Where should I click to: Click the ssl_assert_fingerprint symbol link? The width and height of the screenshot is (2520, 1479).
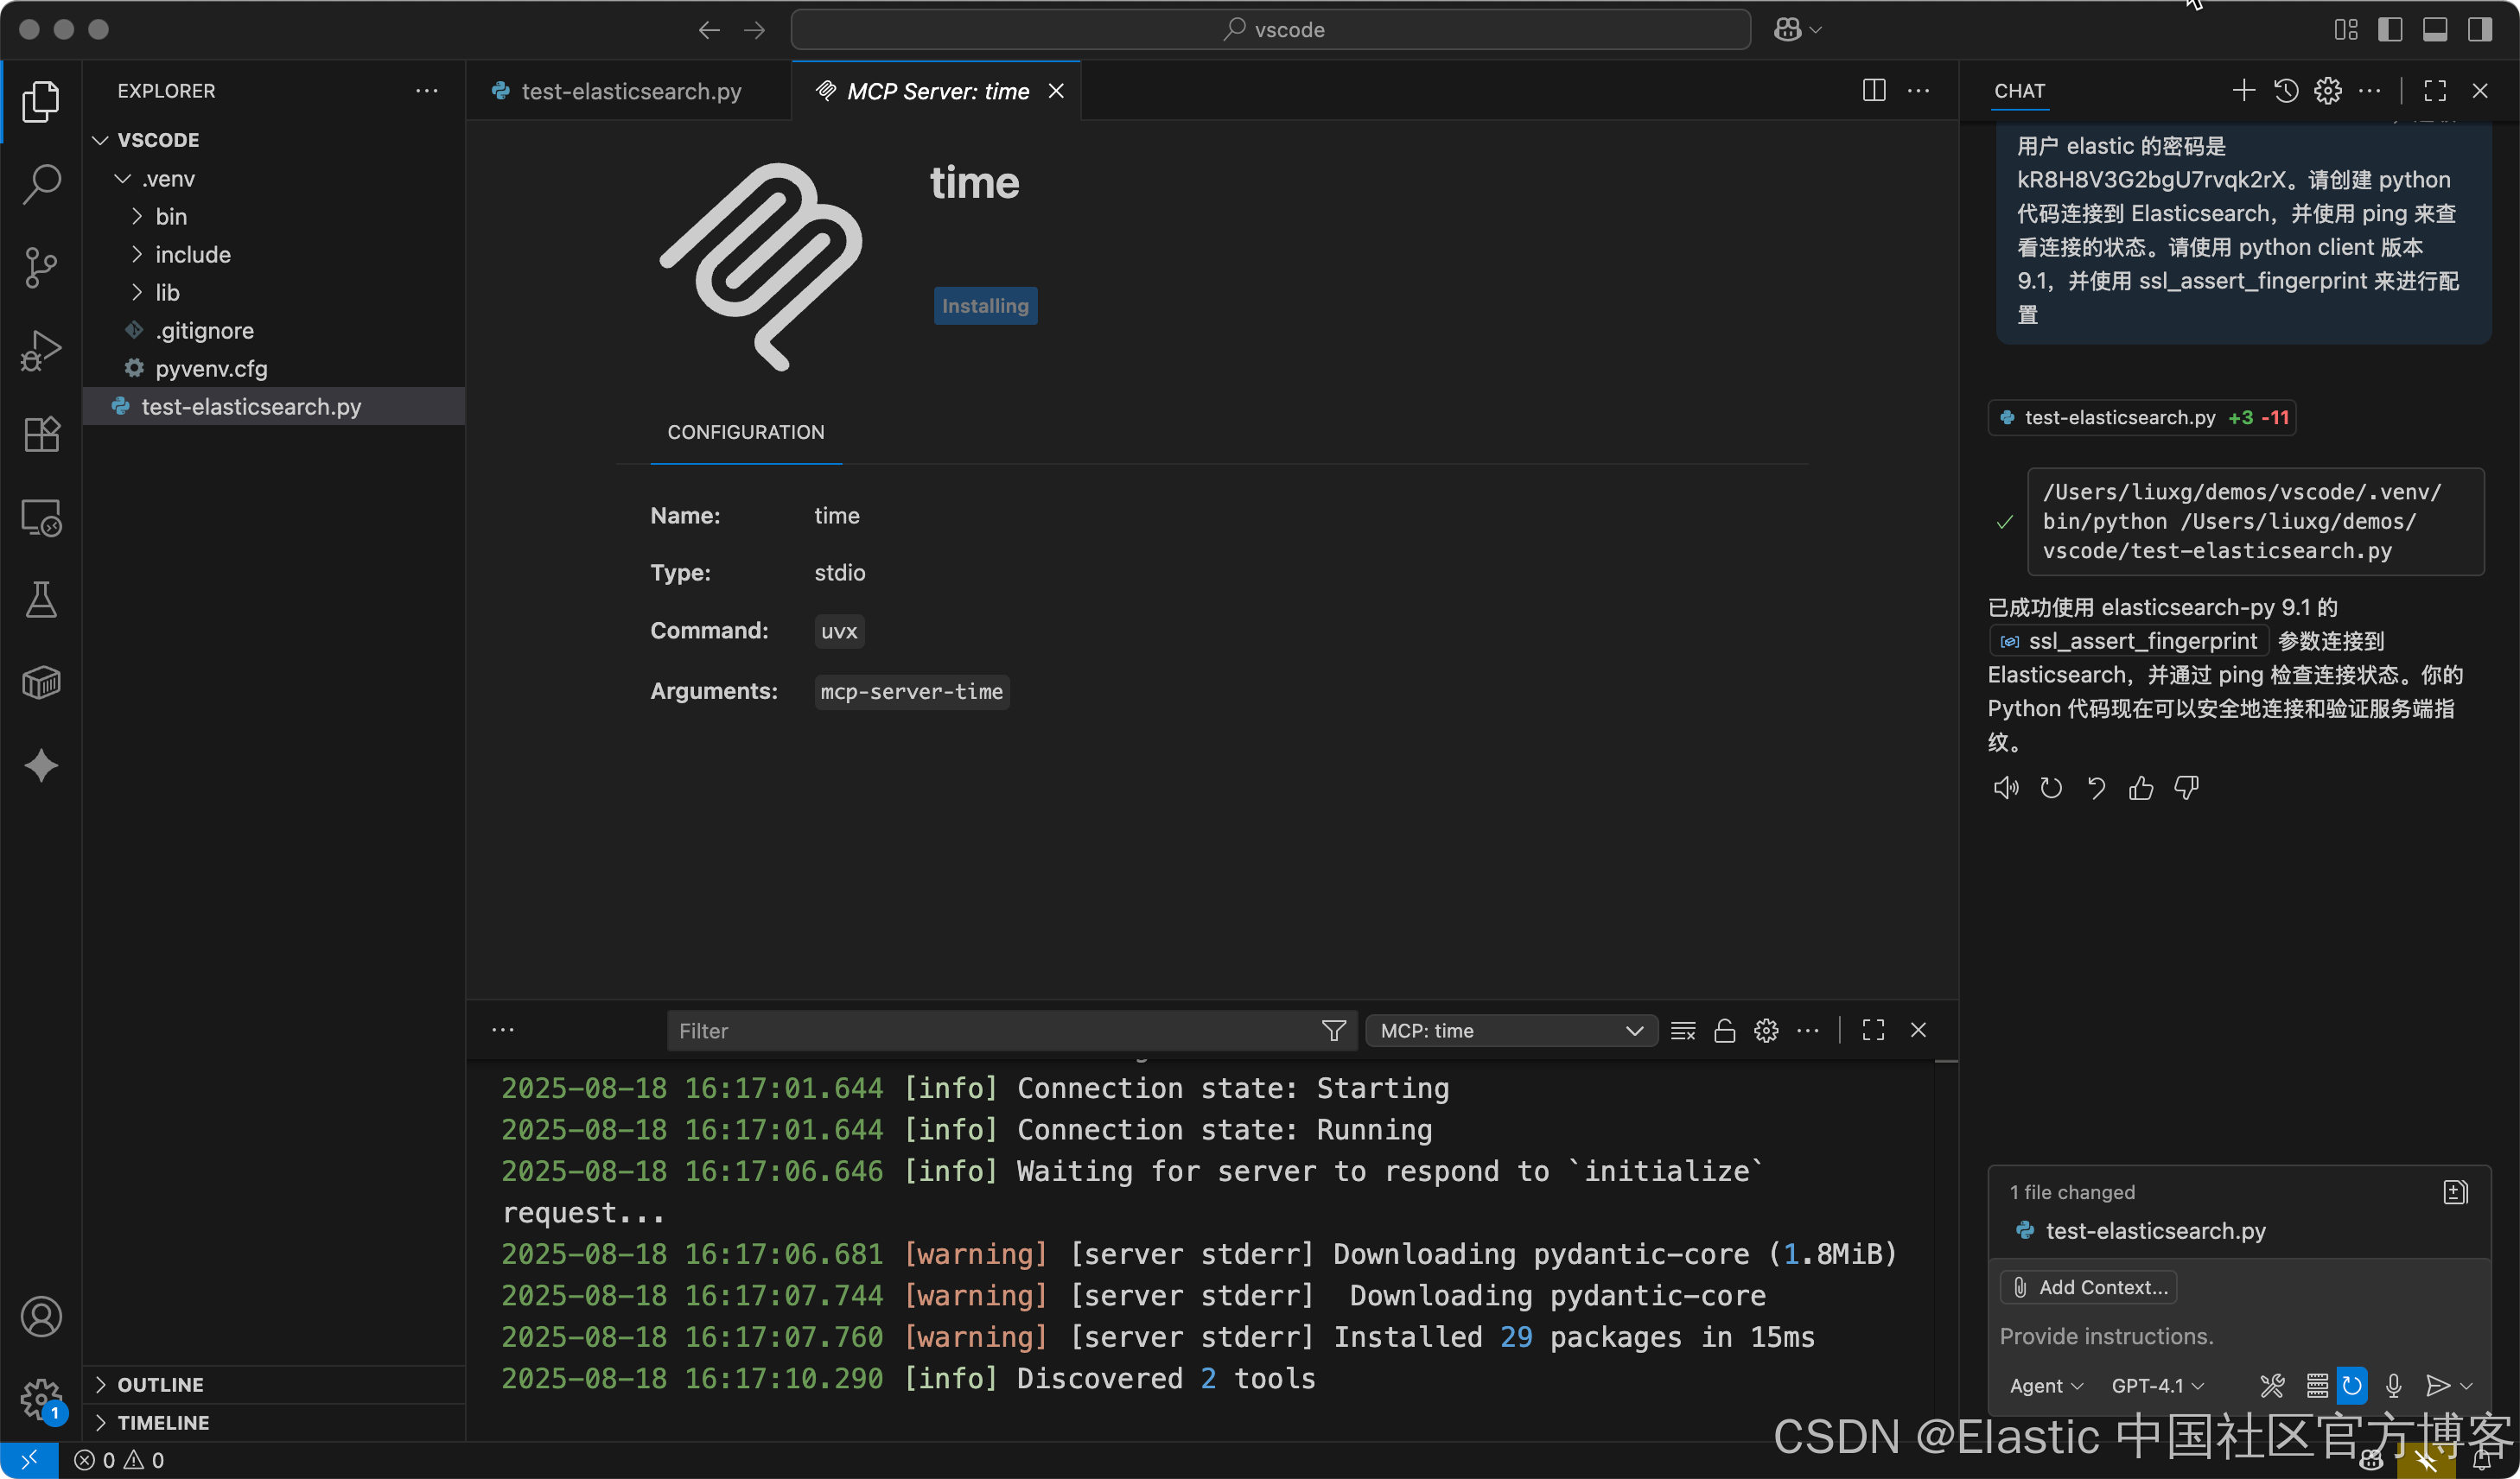pyautogui.click(x=2130, y=640)
